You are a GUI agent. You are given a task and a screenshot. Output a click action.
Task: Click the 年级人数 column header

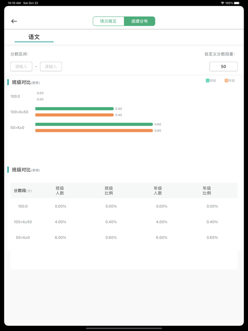click(x=158, y=190)
